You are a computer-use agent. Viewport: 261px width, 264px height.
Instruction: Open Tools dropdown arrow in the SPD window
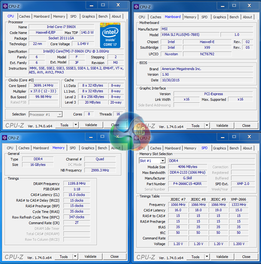coord(207,256)
